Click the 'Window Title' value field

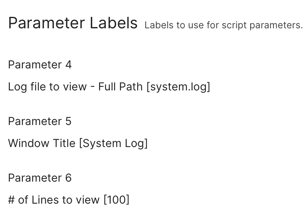point(78,143)
